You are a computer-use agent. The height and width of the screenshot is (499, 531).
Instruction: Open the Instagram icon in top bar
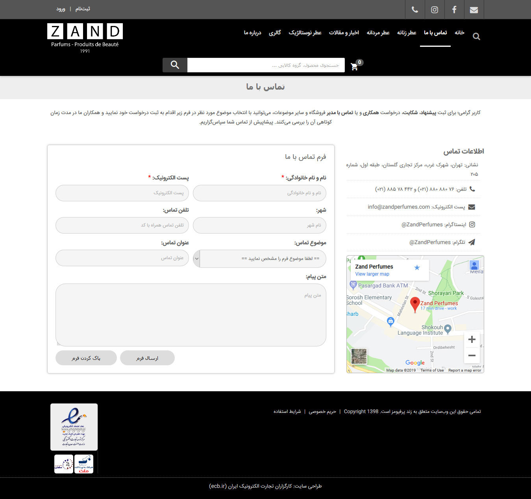[435, 10]
